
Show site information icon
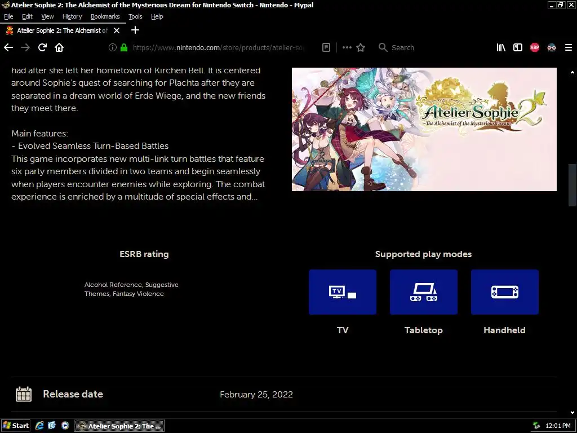click(x=113, y=47)
